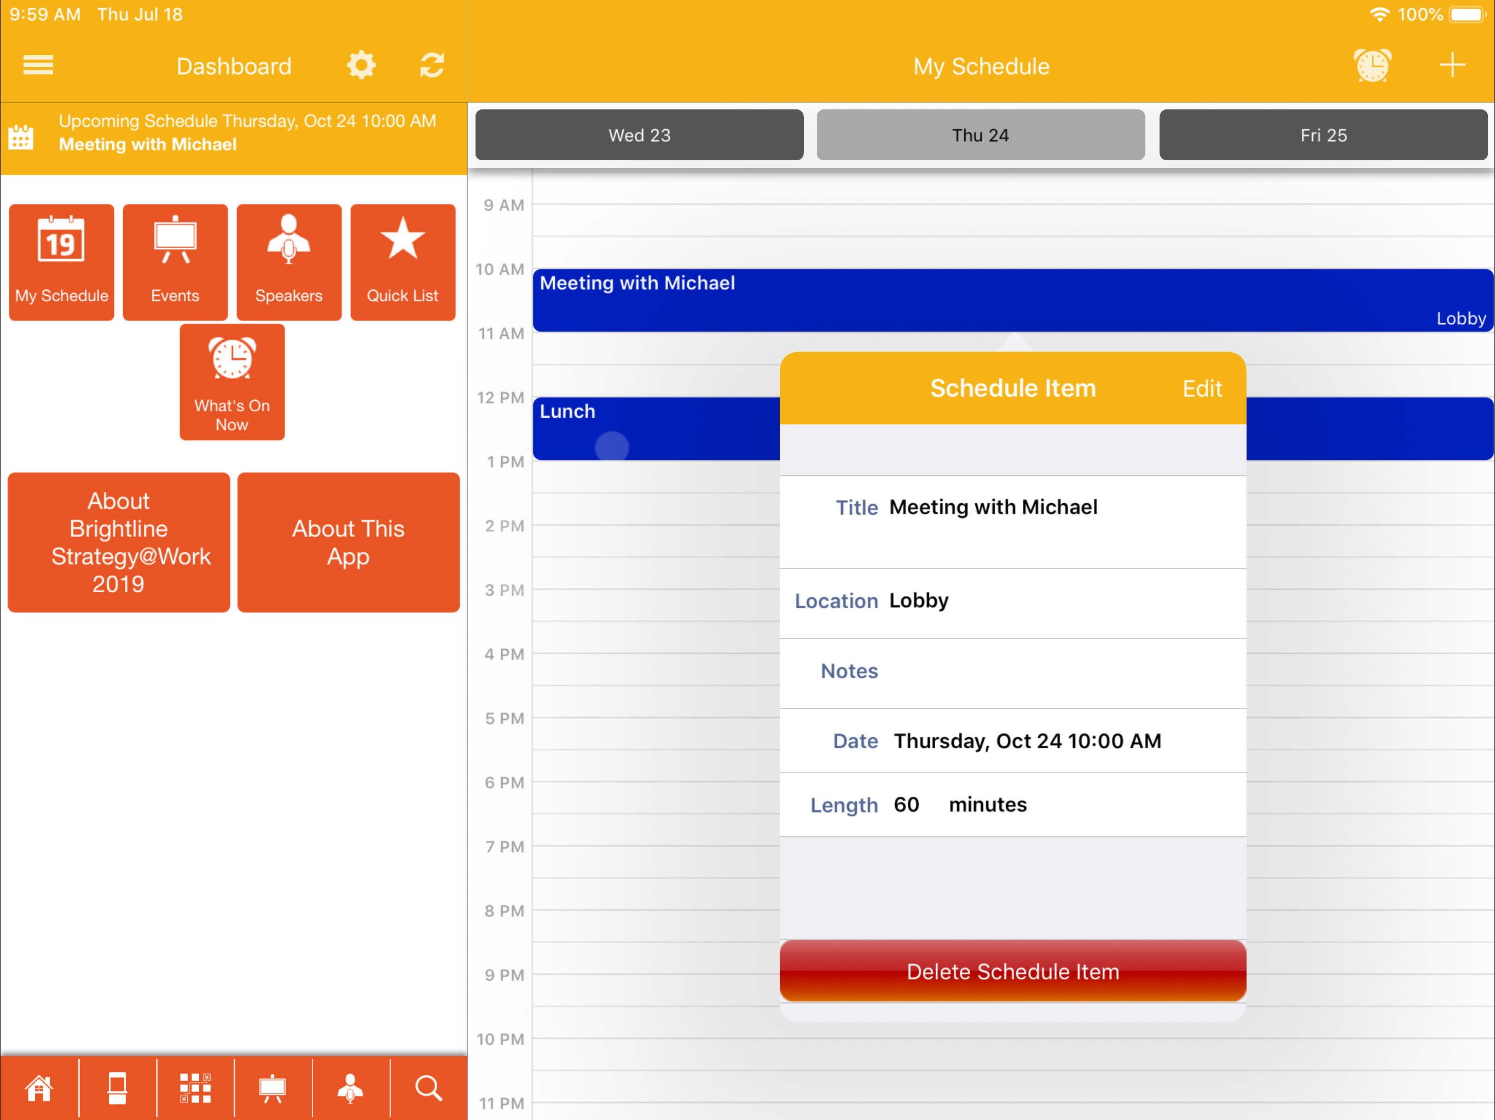Tap the Upcoming Schedule banner

tap(234, 138)
